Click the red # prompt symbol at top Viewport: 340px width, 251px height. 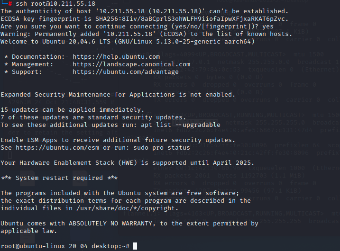click(10, 3)
